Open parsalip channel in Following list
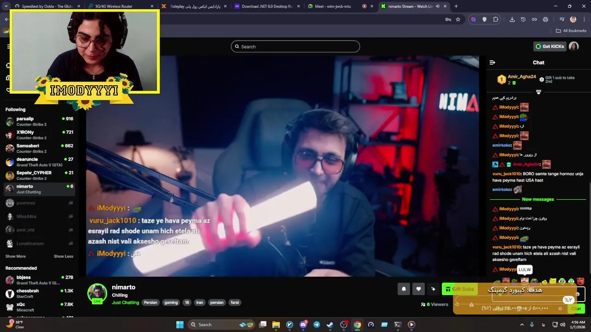The height and width of the screenshot is (332, 591). pos(39,122)
